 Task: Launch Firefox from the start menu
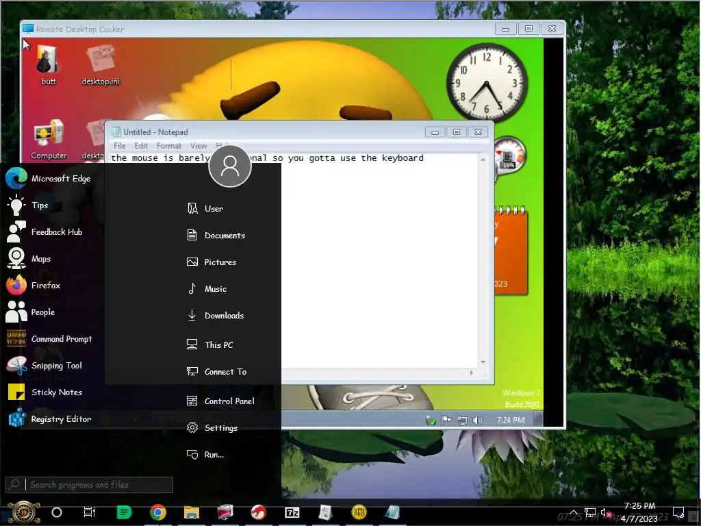click(33, 286)
